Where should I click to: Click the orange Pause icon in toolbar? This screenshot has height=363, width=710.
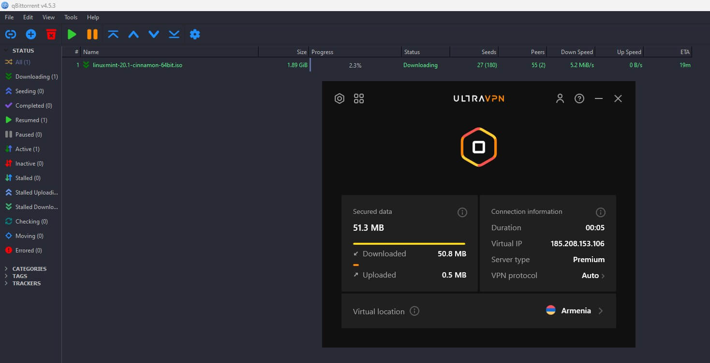click(92, 34)
